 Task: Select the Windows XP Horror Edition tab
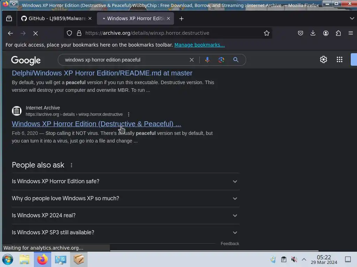135,19
